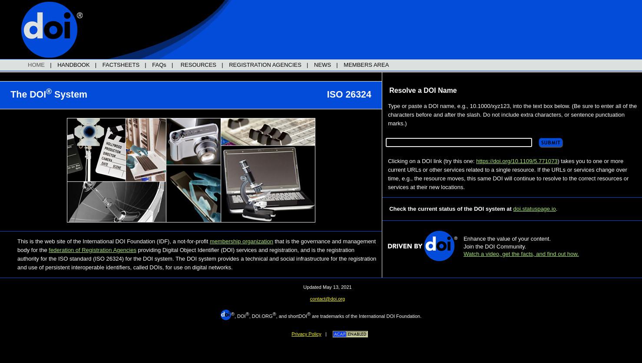This screenshot has width=642, height=363.
Task: Open federation of Registration Agencies link
Action: tap(93, 250)
